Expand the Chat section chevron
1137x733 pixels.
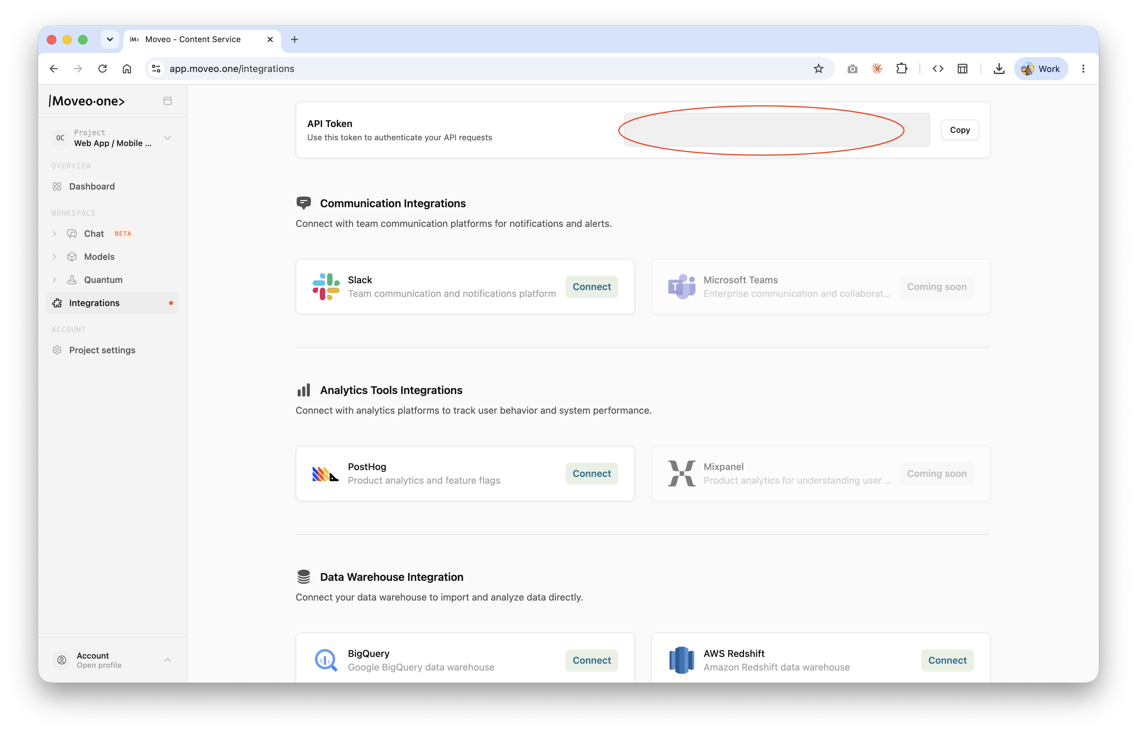(54, 234)
